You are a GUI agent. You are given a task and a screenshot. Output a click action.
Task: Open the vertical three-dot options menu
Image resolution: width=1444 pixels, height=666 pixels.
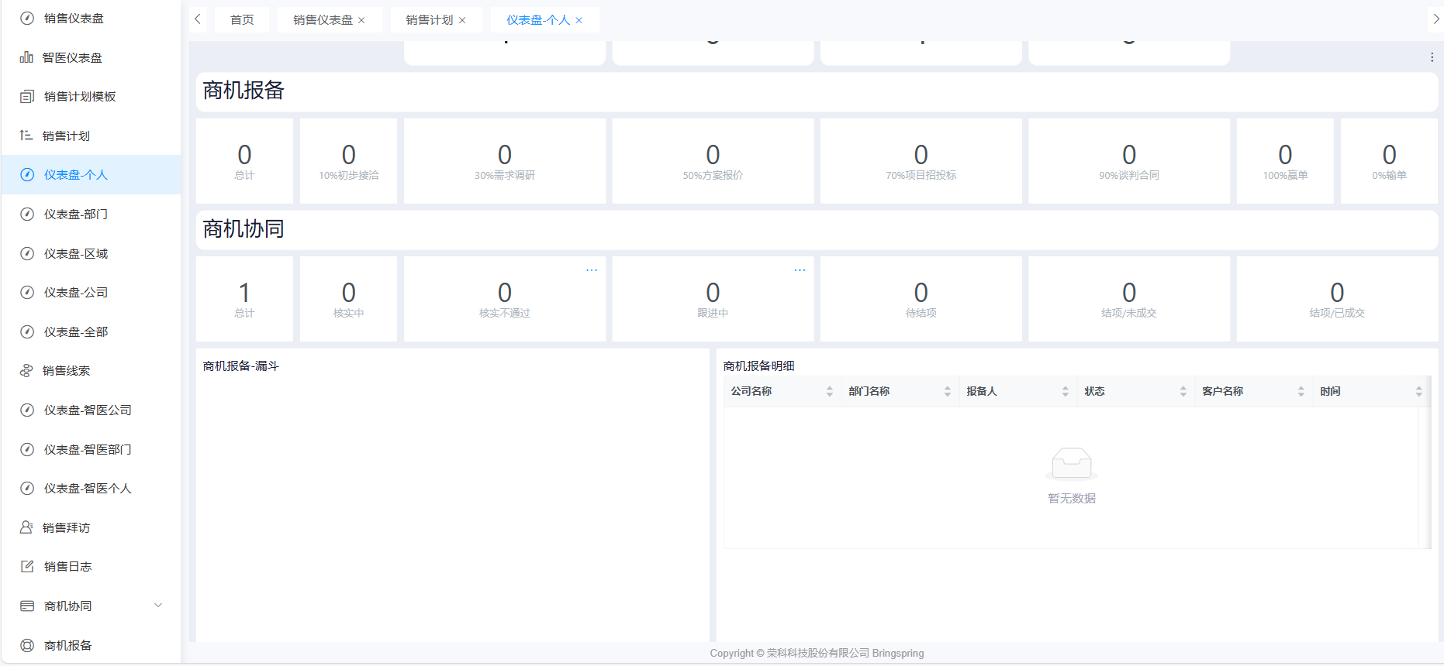click(x=1432, y=57)
